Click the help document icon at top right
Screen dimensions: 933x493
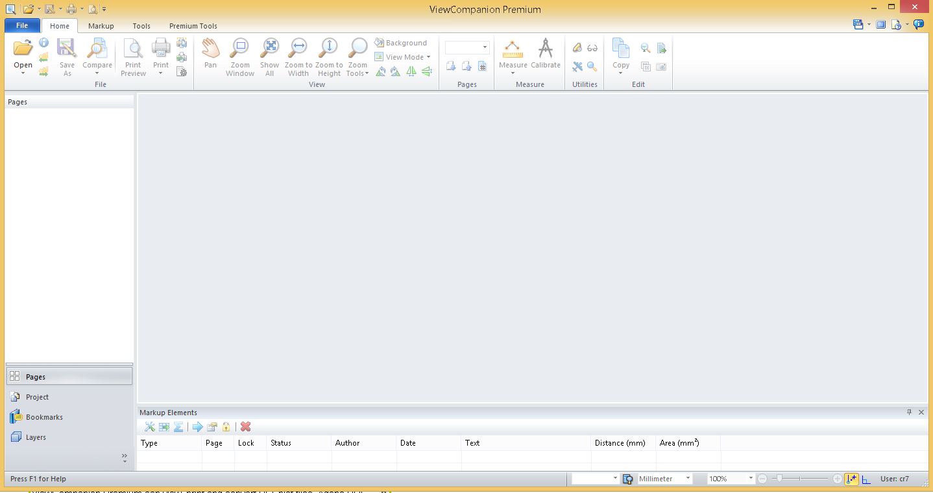[x=896, y=25]
